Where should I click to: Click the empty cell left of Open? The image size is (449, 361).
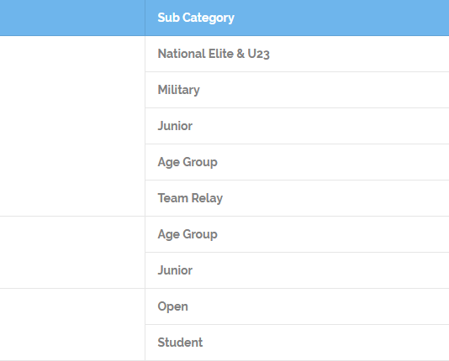pyautogui.click(x=72, y=324)
